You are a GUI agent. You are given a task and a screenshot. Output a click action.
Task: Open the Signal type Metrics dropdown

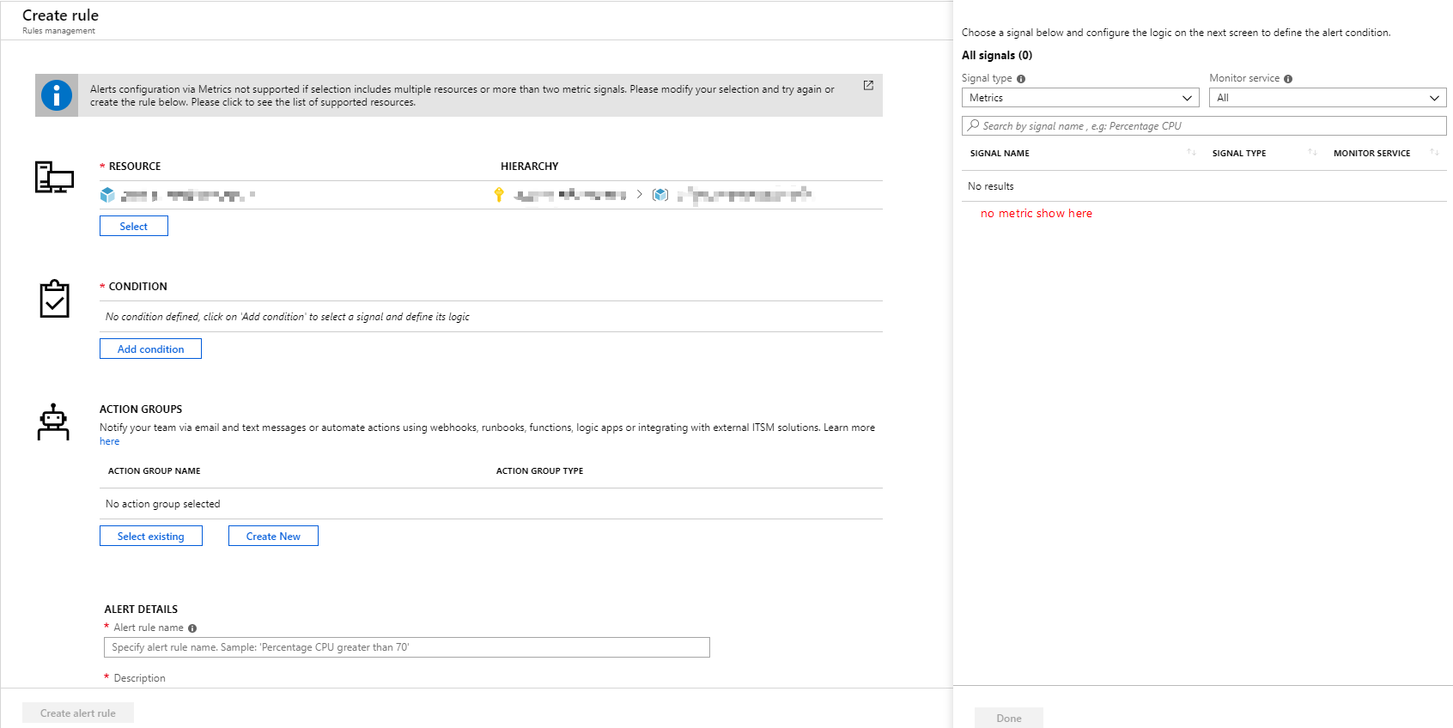tap(1080, 98)
